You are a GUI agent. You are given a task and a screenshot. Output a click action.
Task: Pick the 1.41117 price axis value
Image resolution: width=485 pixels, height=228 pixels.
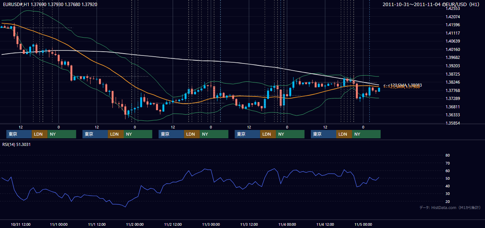click(453, 33)
